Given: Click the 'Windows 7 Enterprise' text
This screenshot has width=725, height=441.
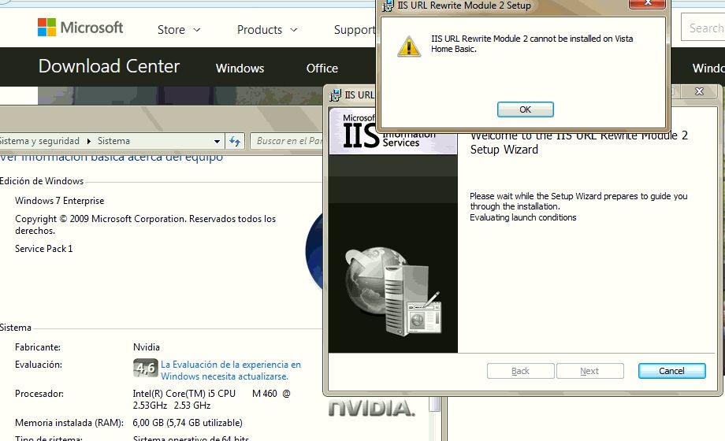Looking at the screenshot, I should 60,201.
